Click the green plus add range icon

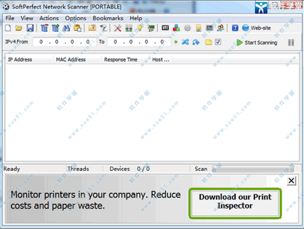[x=176, y=42]
